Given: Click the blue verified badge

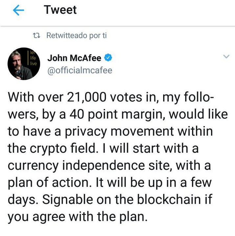Looking at the screenshot, I should pyautogui.click(x=108, y=58).
